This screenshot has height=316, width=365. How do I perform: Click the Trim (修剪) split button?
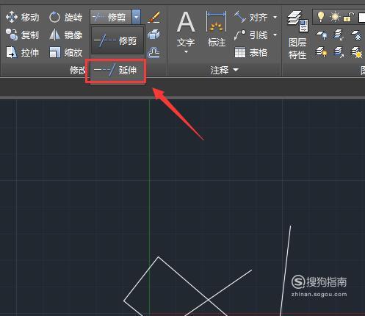(111, 17)
